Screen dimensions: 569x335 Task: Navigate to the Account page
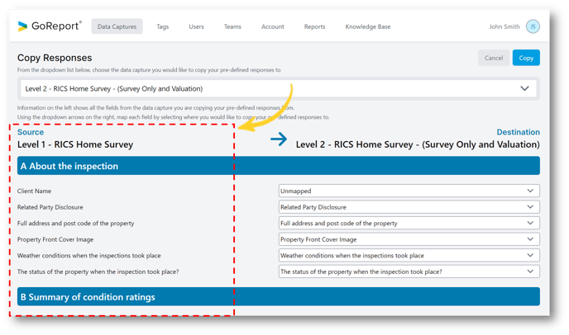click(273, 26)
